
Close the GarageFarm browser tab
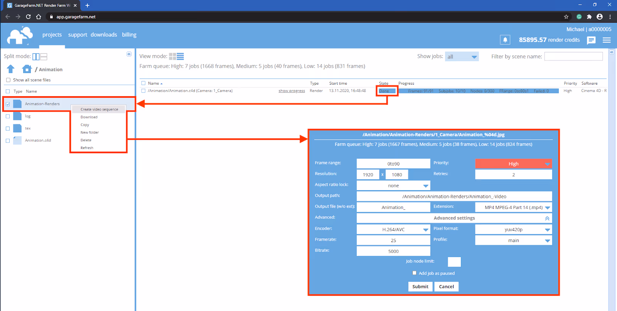click(x=75, y=5)
